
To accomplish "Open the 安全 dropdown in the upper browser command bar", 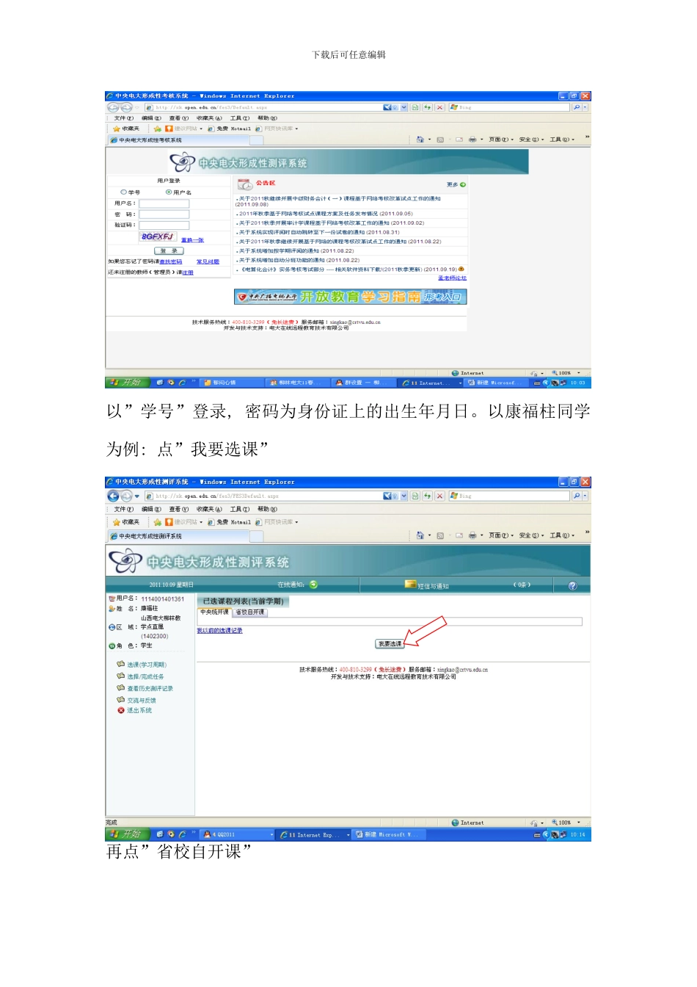I will pyautogui.click(x=531, y=139).
